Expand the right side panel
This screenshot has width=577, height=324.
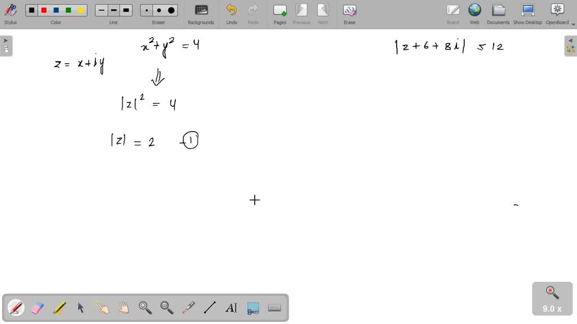pos(571,40)
